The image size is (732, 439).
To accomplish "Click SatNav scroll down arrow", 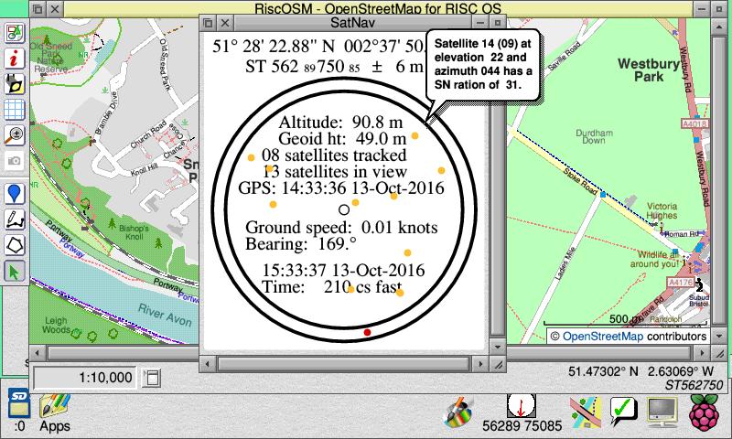I will [498, 347].
